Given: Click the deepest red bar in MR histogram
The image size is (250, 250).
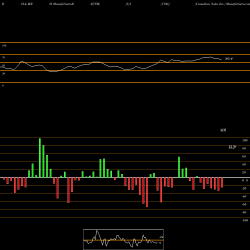Looking at the screenshot, I should (147, 192).
